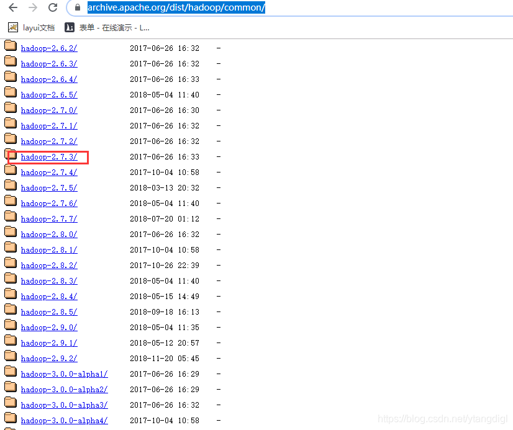The image size is (513, 430).
Task: Click the padlock site info icon
Action: click(x=78, y=7)
